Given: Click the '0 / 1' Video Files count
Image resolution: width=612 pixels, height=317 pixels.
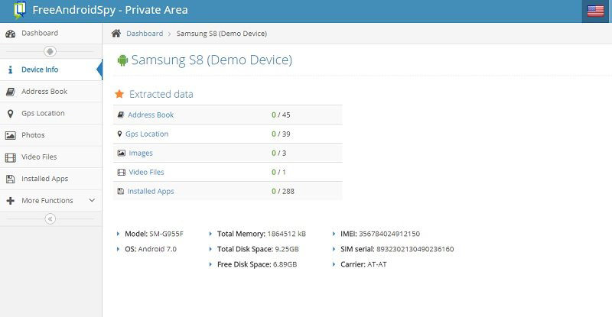Looking at the screenshot, I should tap(278, 172).
